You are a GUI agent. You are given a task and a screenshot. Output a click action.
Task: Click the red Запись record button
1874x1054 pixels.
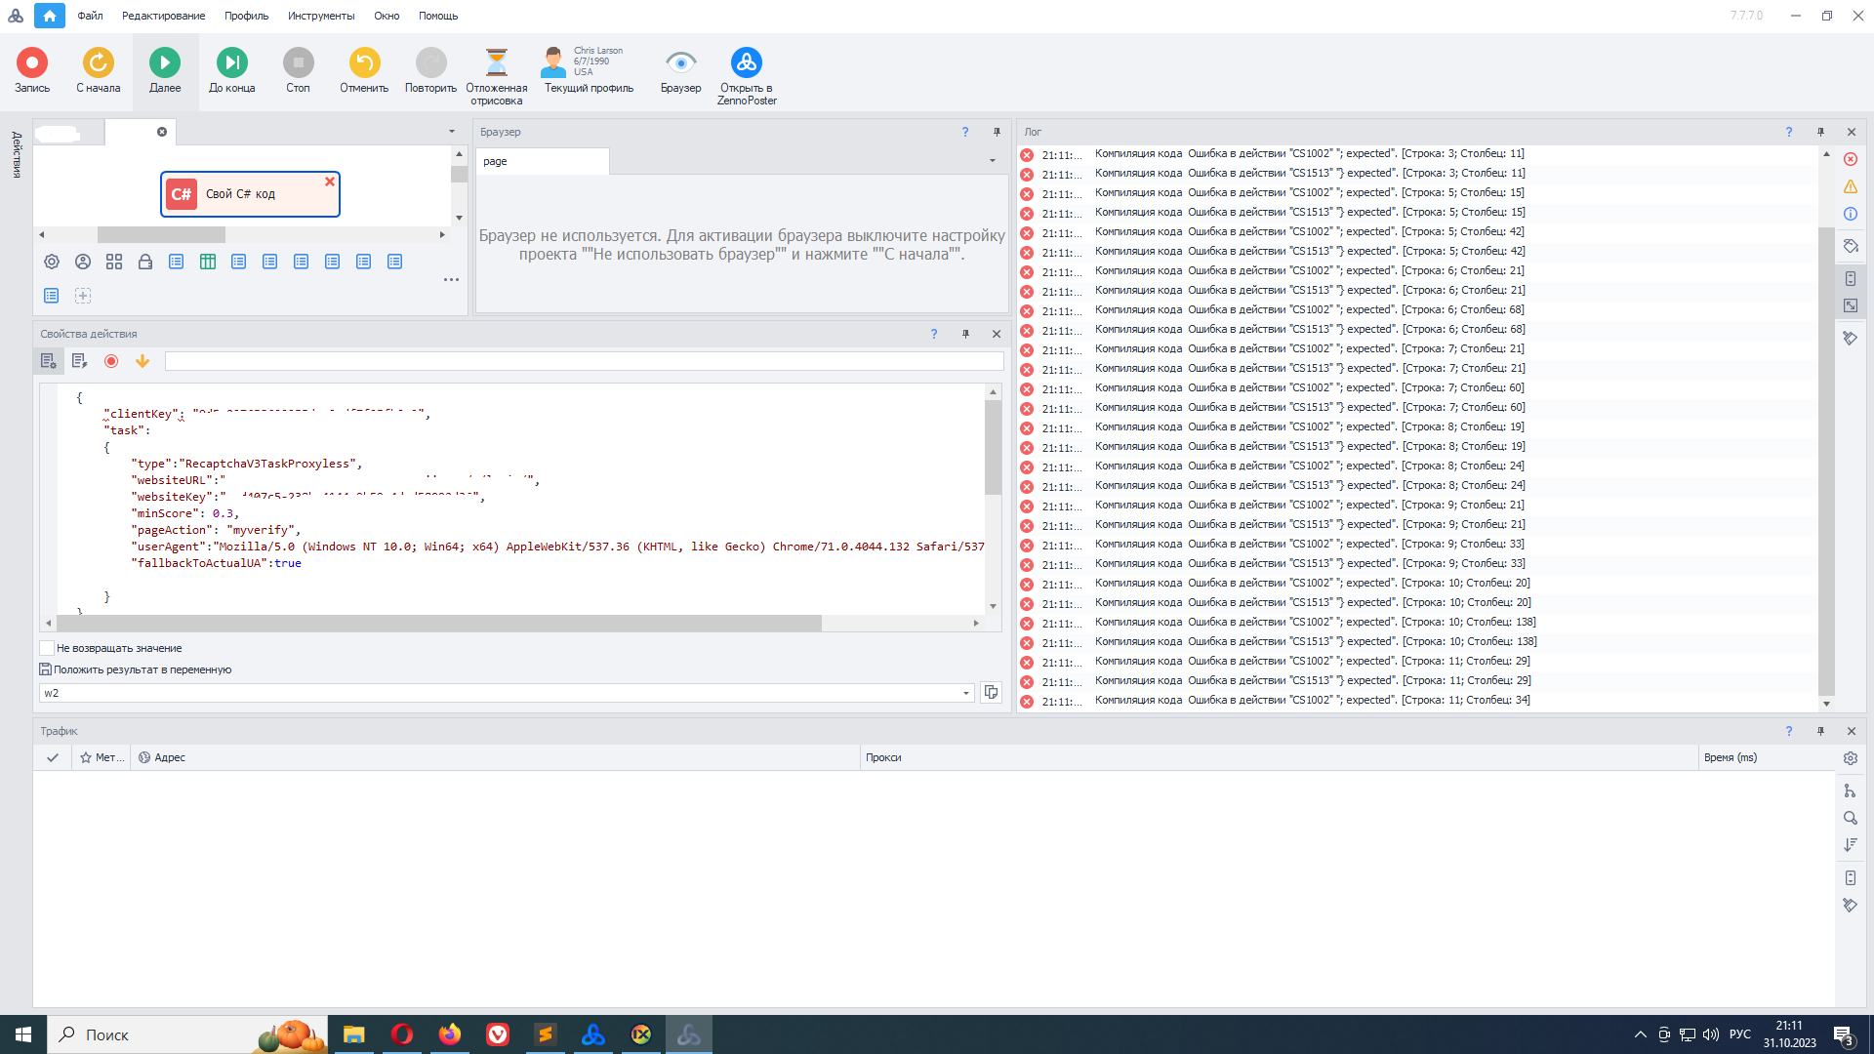pyautogui.click(x=32, y=63)
